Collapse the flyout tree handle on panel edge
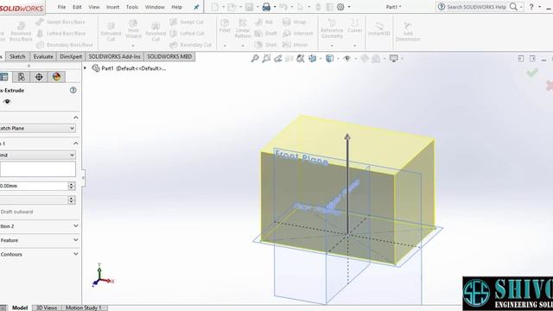The width and height of the screenshot is (553, 311). [83, 178]
